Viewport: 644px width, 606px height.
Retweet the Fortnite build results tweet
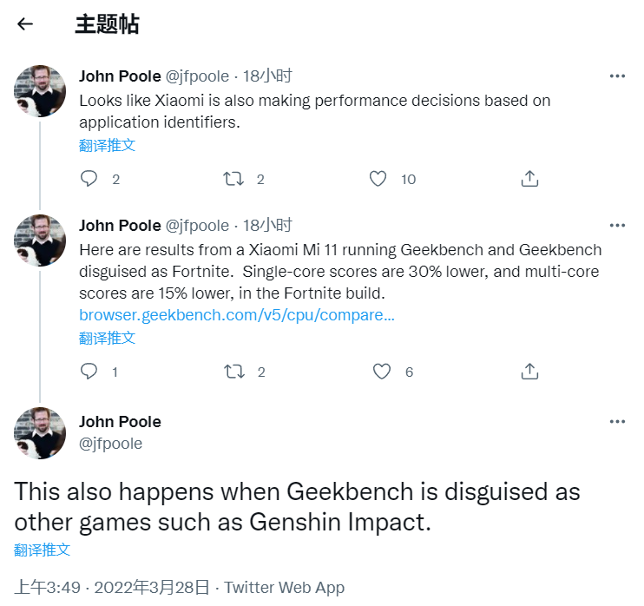(x=234, y=372)
